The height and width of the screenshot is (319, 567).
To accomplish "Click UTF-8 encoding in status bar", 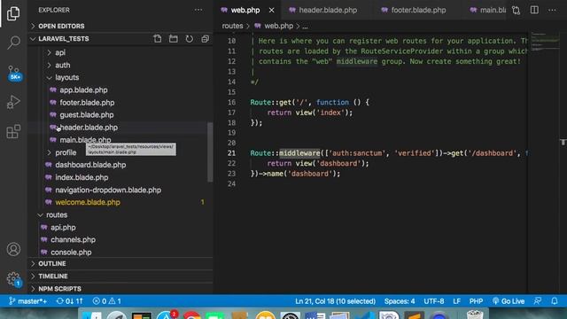I will pos(434,301).
